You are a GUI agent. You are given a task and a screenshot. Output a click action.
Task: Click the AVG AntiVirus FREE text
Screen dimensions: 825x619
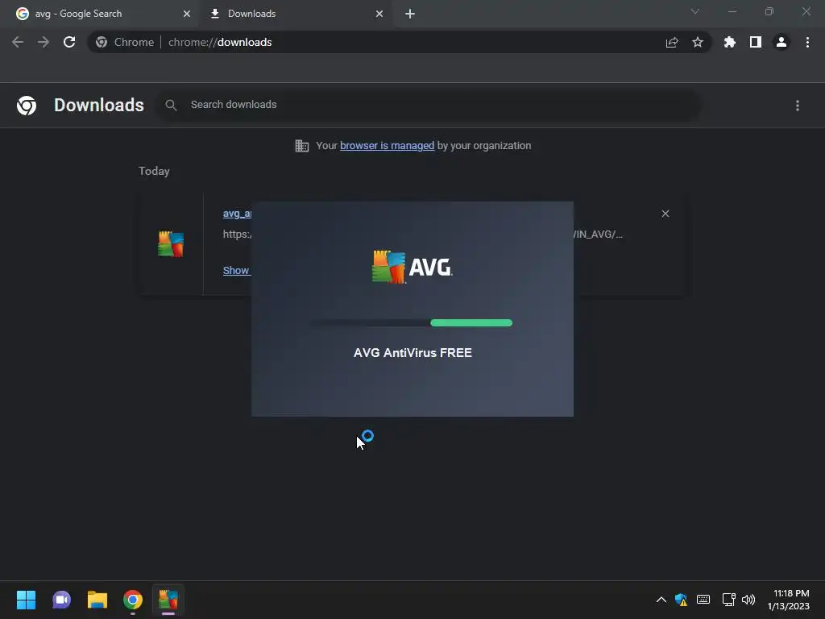(x=412, y=353)
